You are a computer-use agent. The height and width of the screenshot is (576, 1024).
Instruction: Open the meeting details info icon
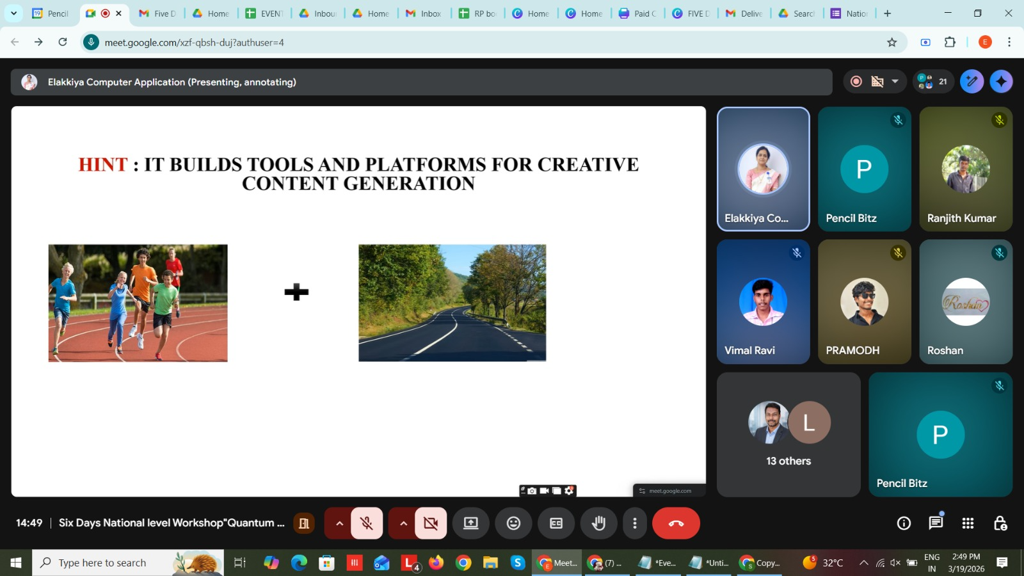[904, 524]
